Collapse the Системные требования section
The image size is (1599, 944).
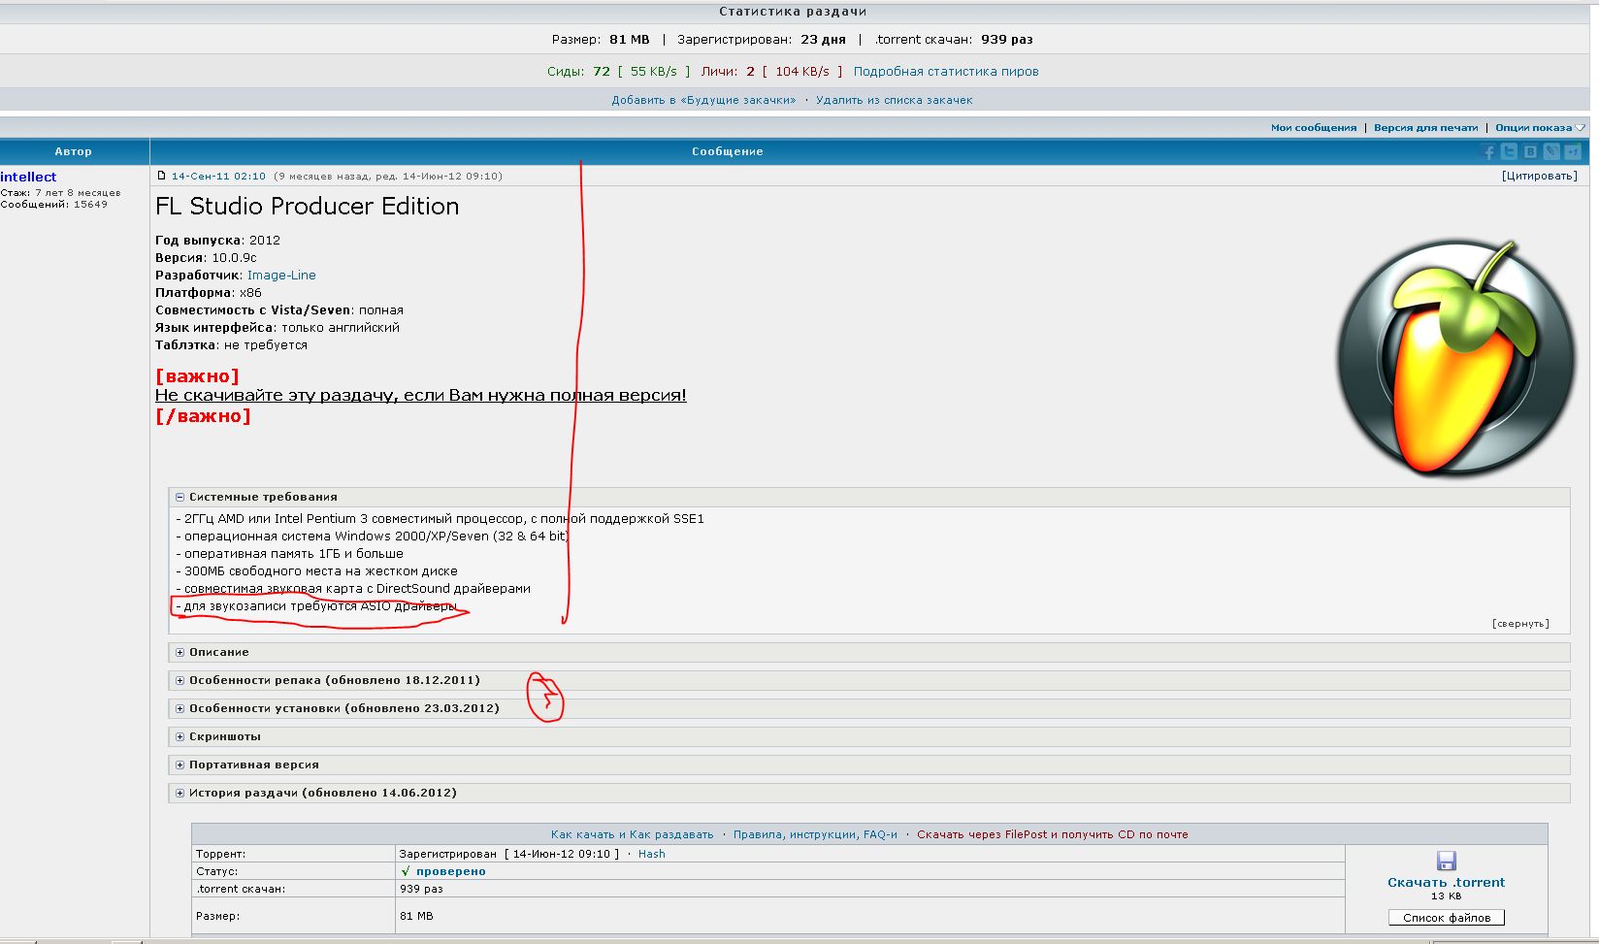coord(180,497)
